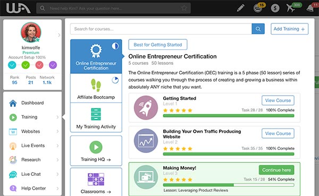Click Getting Started progress bar
The height and width of the screenshot is (196, 319).
[229, 116]
